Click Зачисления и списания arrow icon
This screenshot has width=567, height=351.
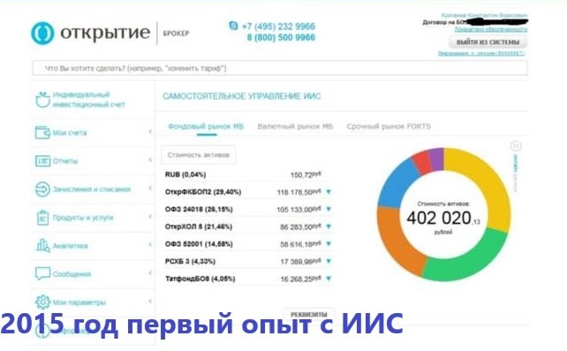(42, 190)
